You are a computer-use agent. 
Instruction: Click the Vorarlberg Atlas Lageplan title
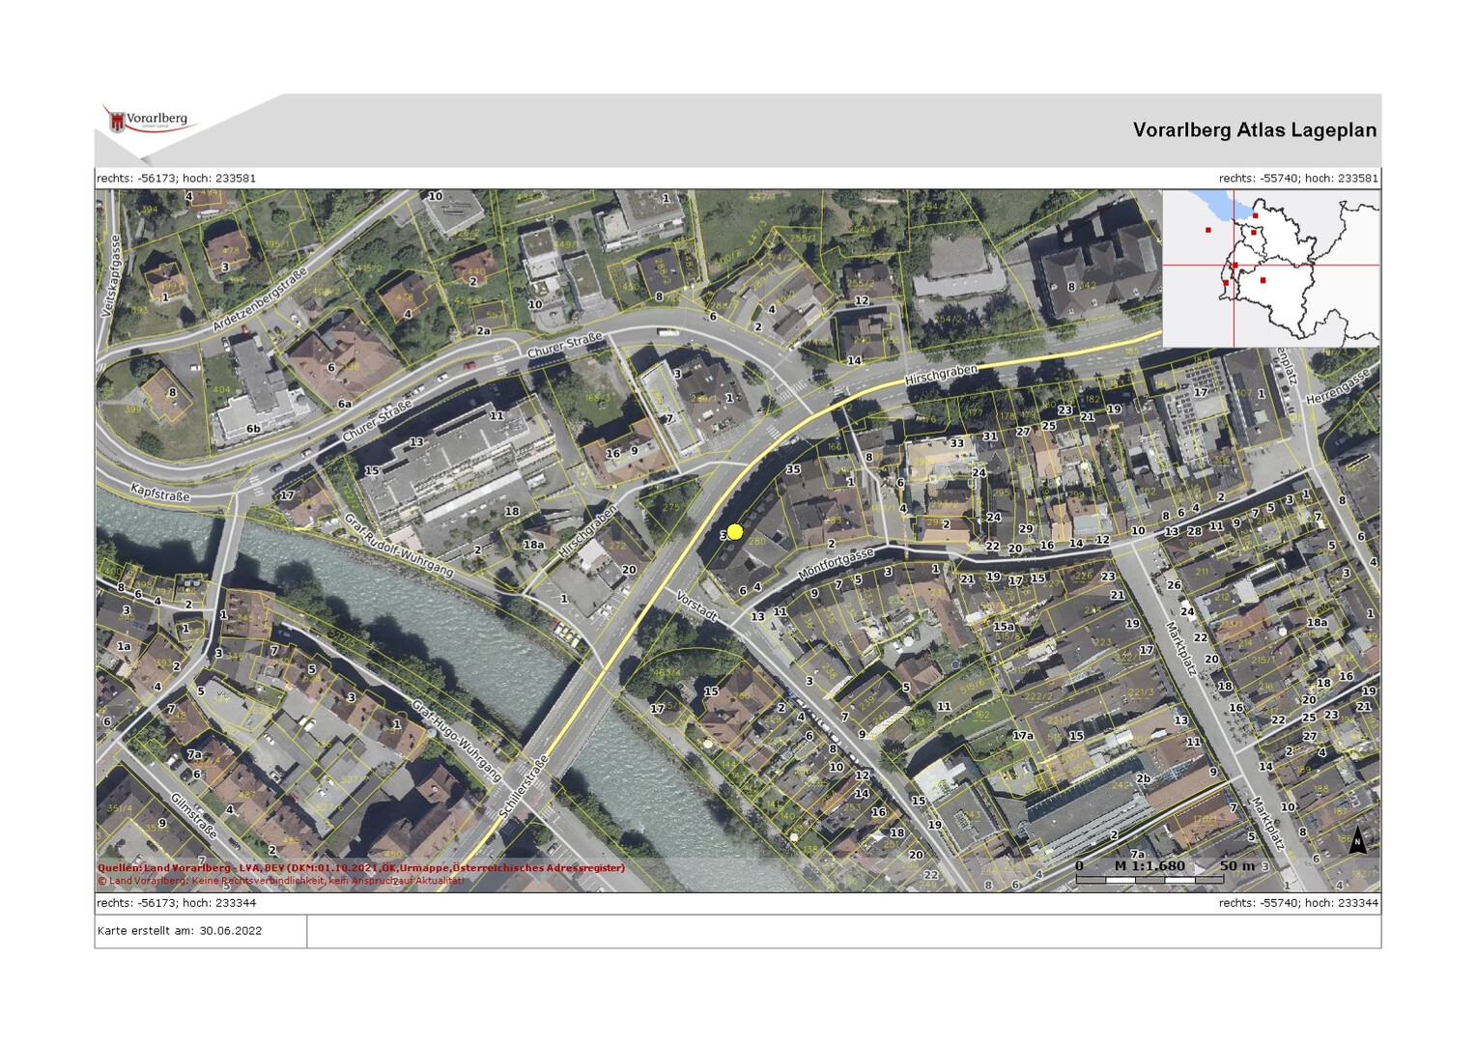pyautogui.click(x=1254, y=130)
